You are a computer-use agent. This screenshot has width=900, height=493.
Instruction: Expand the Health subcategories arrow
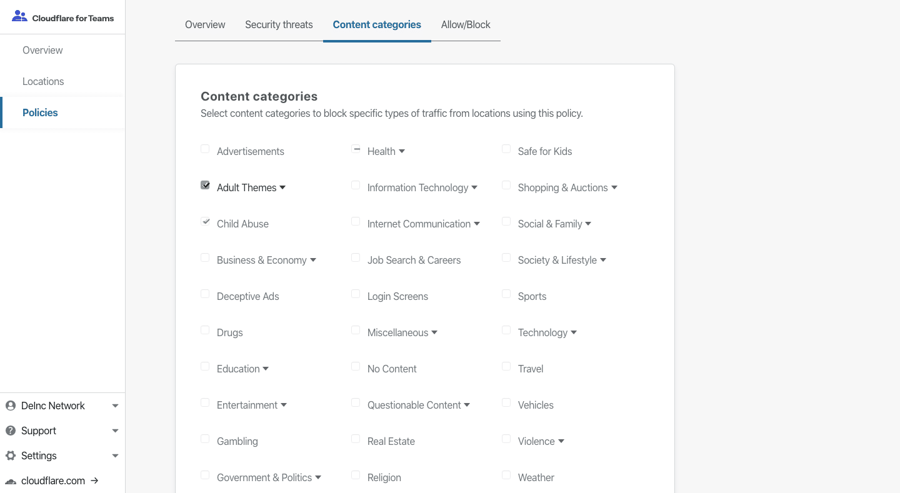click(402, 151)
